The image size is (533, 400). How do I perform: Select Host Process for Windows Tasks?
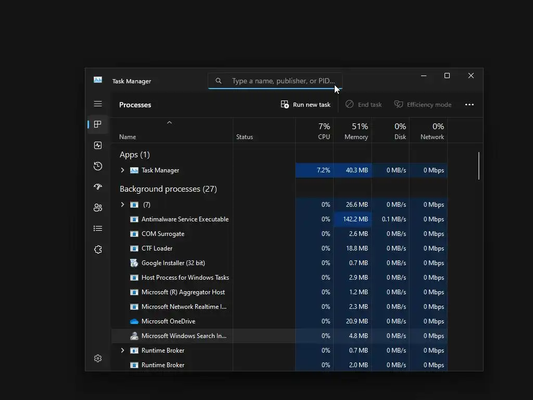click(280, 278)
